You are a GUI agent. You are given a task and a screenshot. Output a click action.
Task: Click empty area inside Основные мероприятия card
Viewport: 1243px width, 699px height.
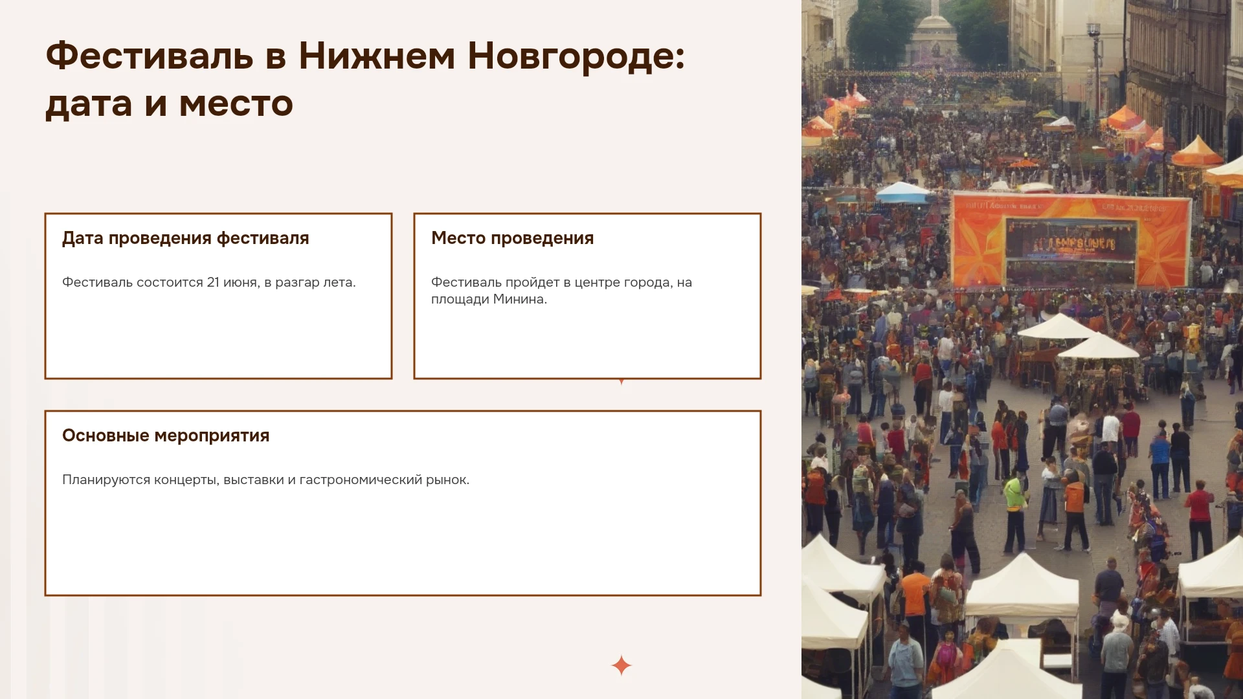pos(403,544)
